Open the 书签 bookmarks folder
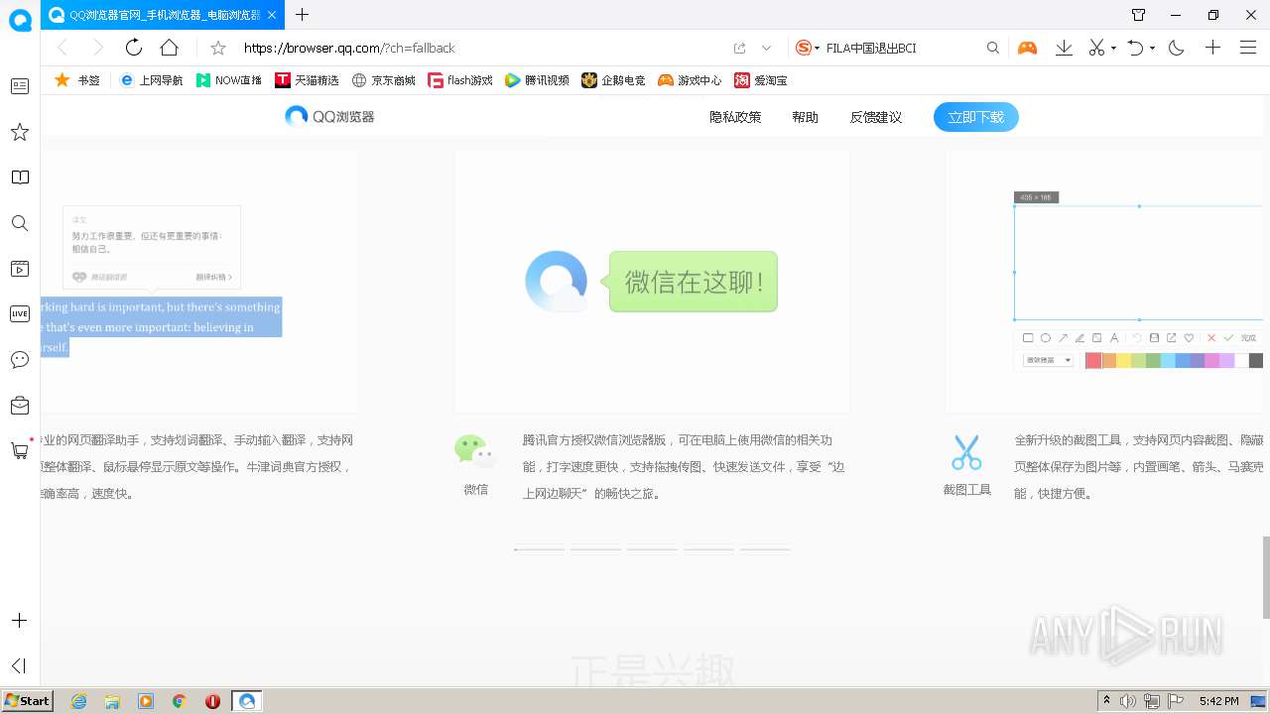The width and height of the screenshot is (1270, 714). pos(77,80)
